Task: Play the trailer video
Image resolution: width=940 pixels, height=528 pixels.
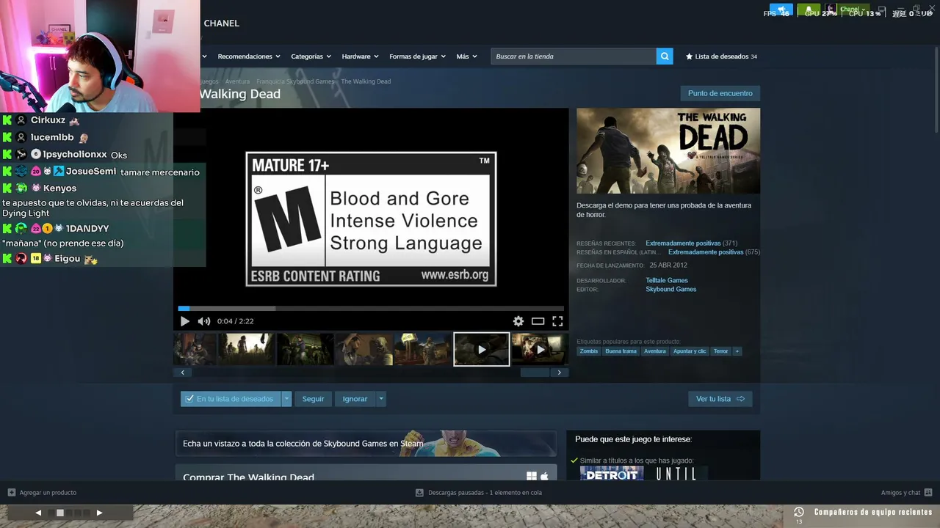Action: tap(184, 321)
